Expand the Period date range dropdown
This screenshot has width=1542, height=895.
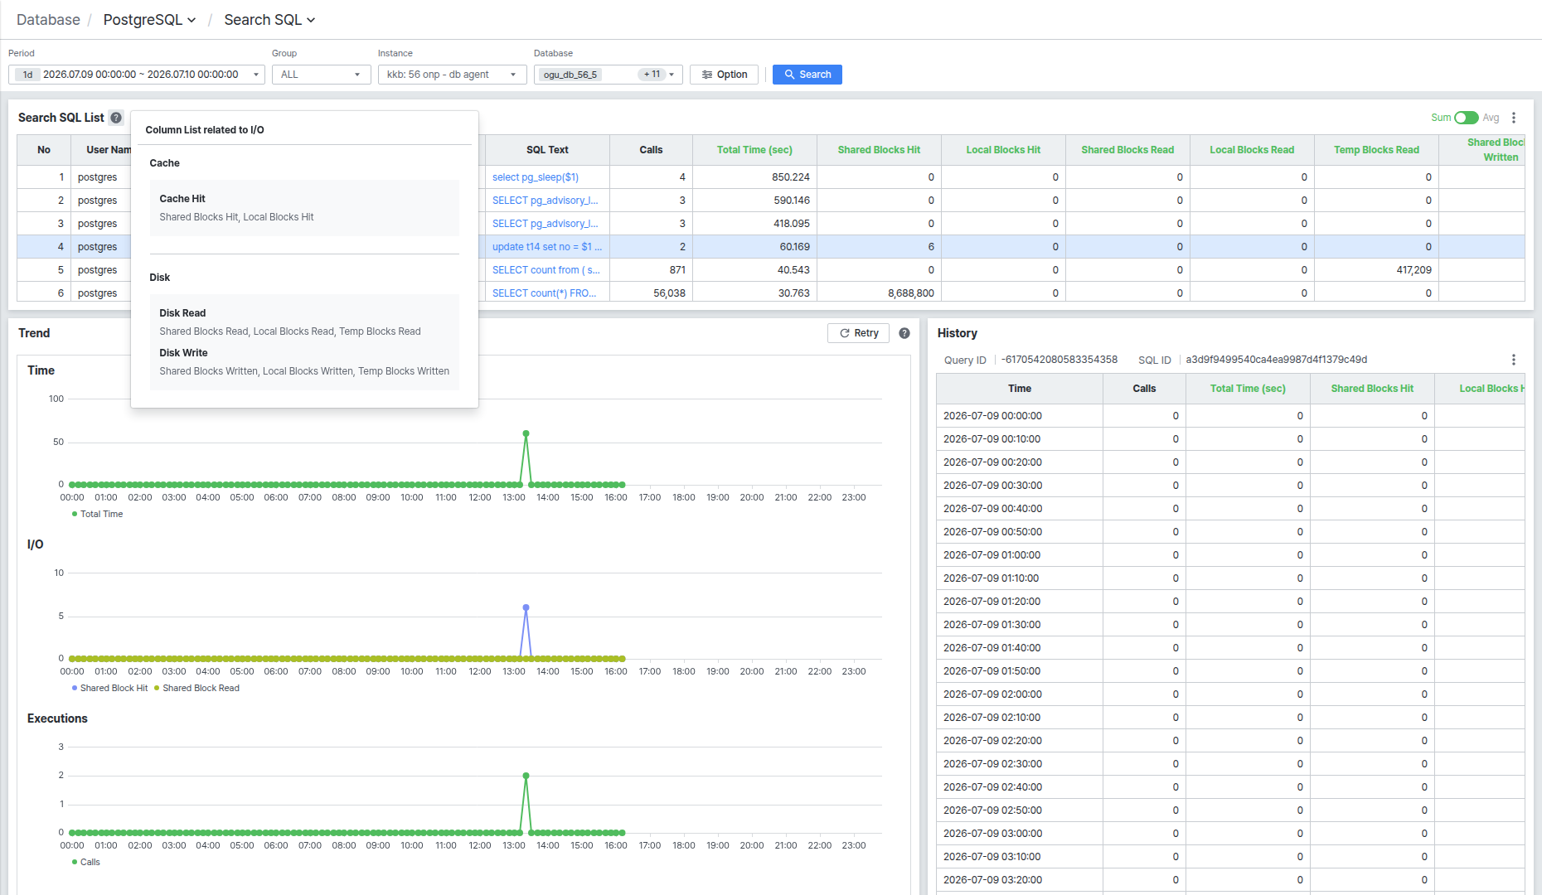click(x=137, y=75)
